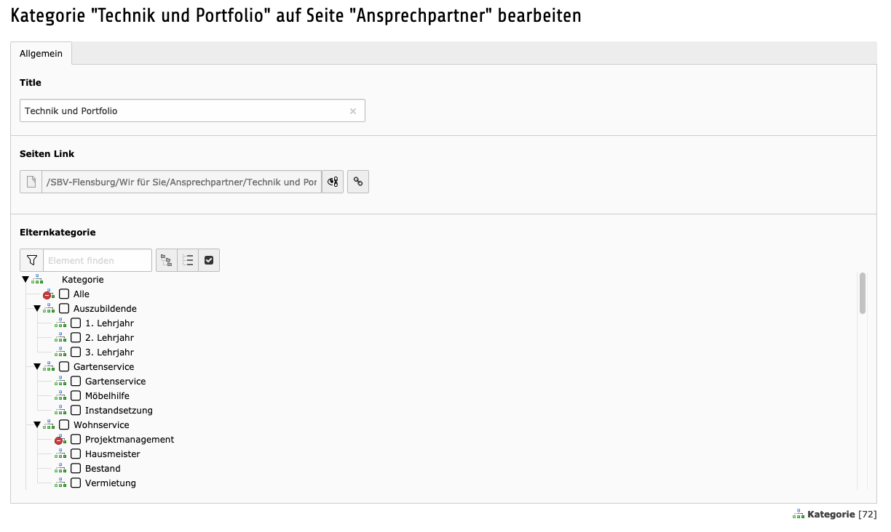Viewport: 891px width, 532px height.
Task: Check the Hausmeister category checkbox
Action: [x=76, y=454]
